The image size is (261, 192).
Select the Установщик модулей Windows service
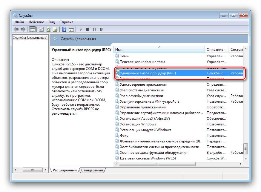[x=179, y=130]
